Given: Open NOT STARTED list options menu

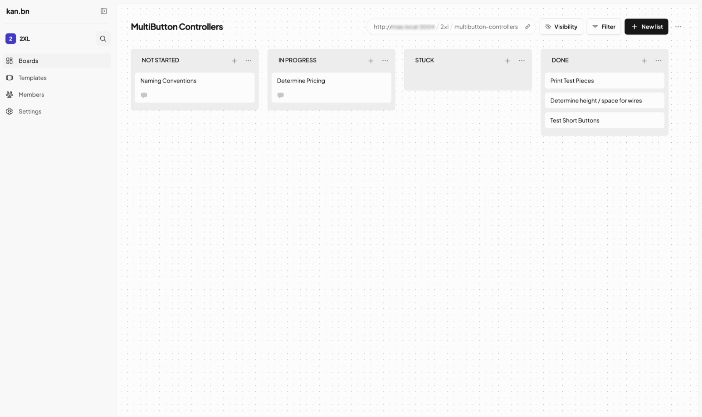Looking at the screenshot, I should [249, 61].
